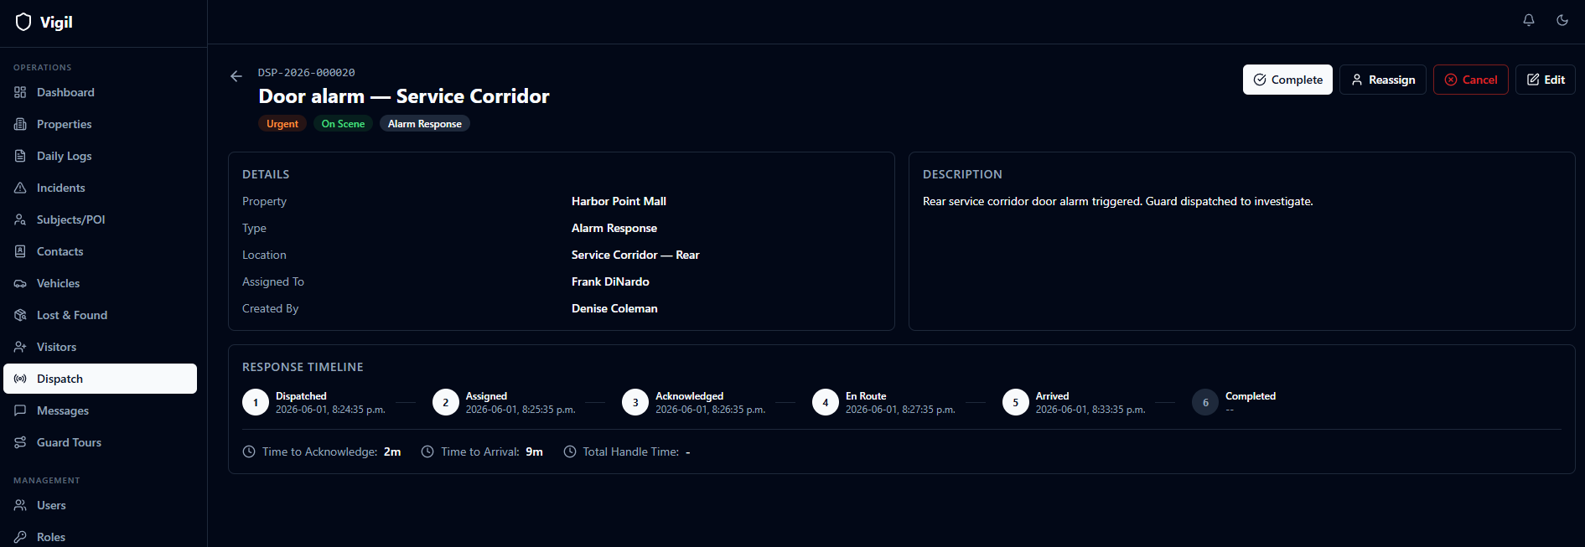1585x547 pixels.
Task: Click the Incidents warning triangle icon
Action: [20, 188]
